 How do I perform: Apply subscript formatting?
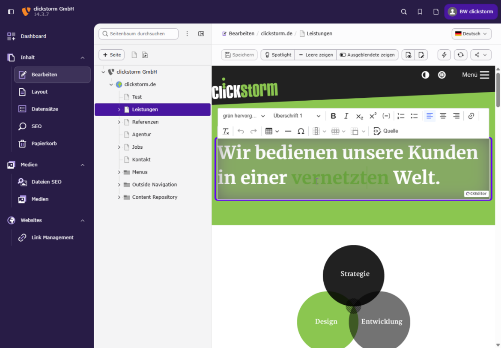(x=359, y=116)
